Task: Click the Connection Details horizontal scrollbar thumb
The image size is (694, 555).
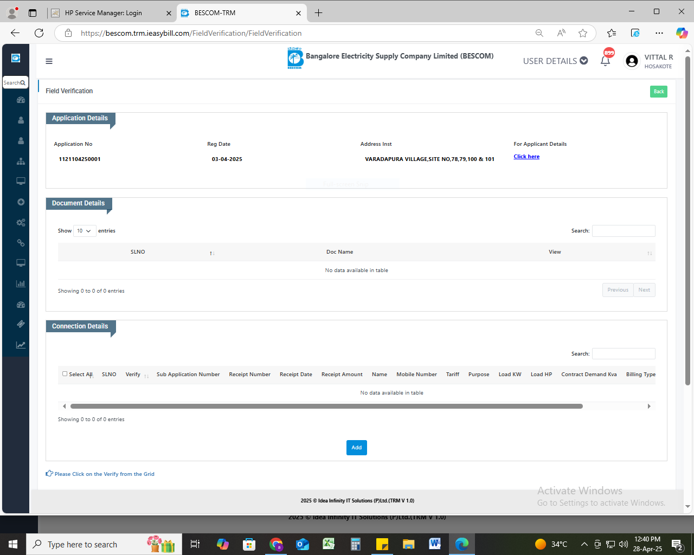Action: pos(326,406)
